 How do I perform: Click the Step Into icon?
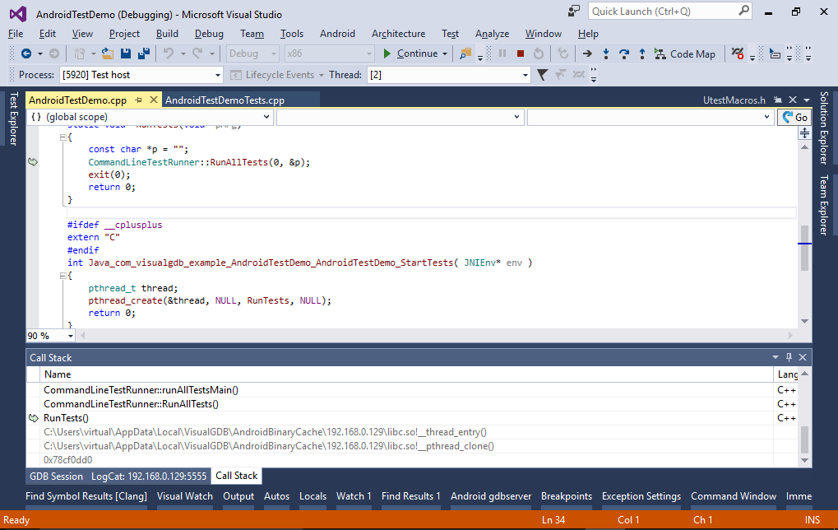coord(605,53)
